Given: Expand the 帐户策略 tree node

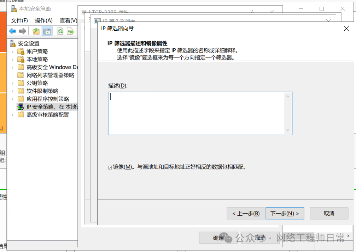Looking at the screenshot, I should [x=13, y=51].
